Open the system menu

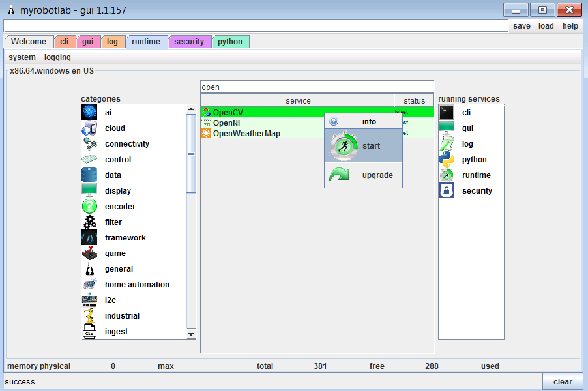click(x=22, y=57)
